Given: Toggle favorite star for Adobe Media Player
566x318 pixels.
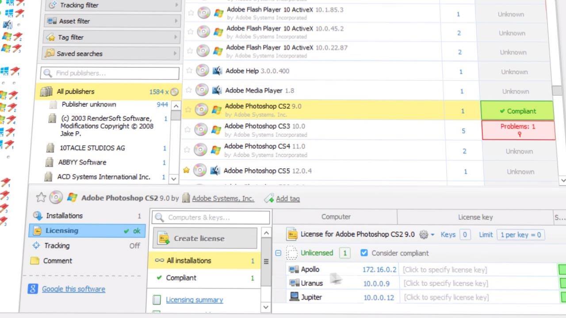Looking at the screenshot, I should (189, 91).
